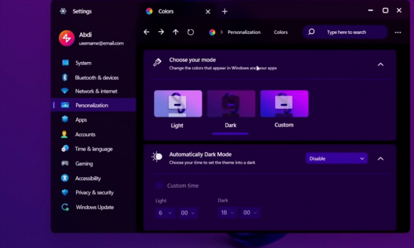Click the Time & language icon

(x=65, y=149)
